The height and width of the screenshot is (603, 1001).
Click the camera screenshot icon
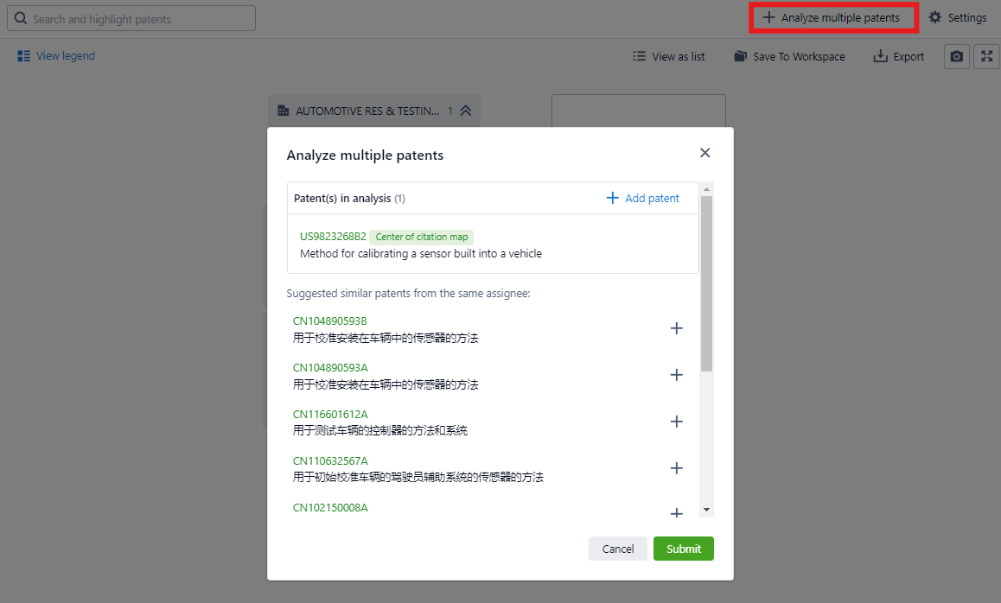pyautogui.click(x=956, y=57)
